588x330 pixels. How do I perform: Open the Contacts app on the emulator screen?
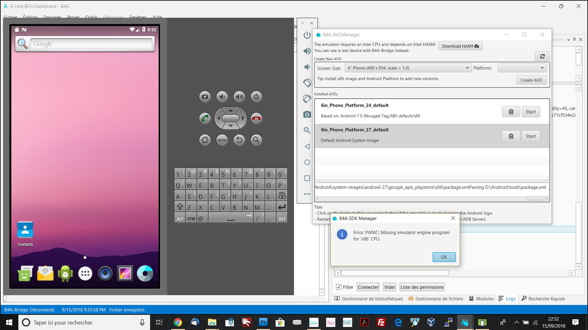pos(25,234)
